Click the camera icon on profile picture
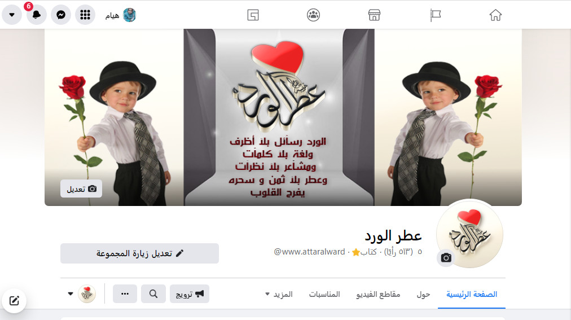This screenshot has height=320, width=571. (446, 258)
